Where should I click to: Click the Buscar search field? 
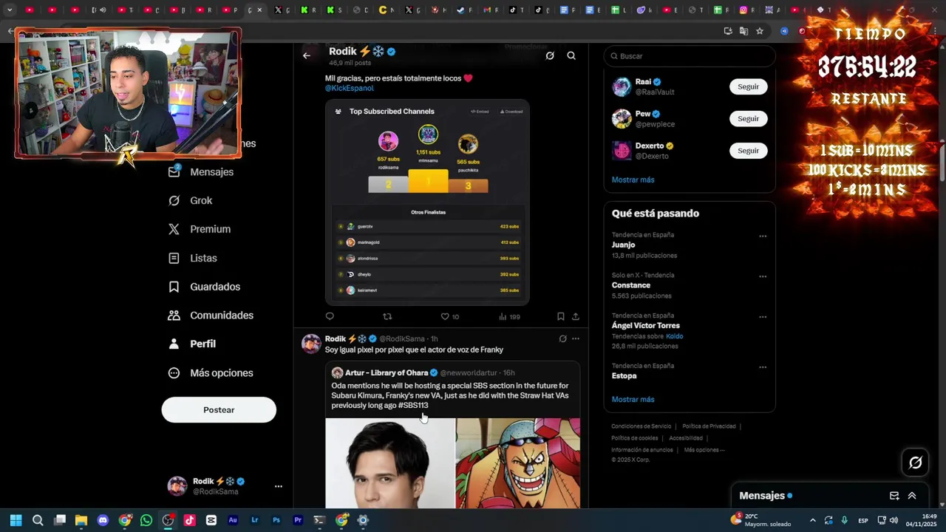tap(690, 56)
